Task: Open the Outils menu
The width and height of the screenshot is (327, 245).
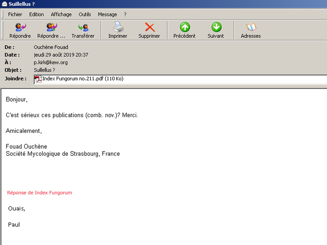Action: [85, 14]
